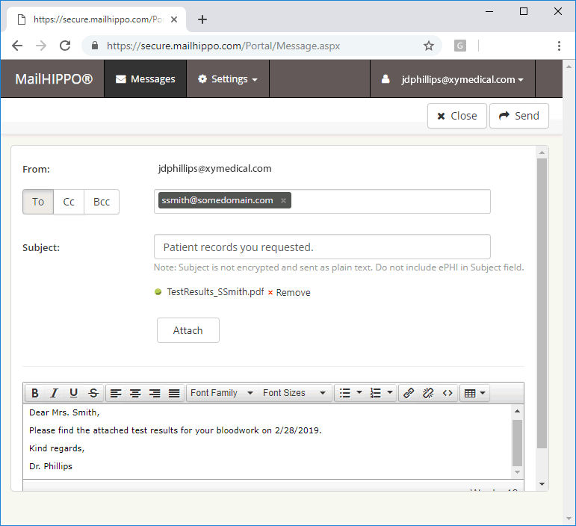Open the source code view icon
576x526 pixels.
tap(448, 393)
